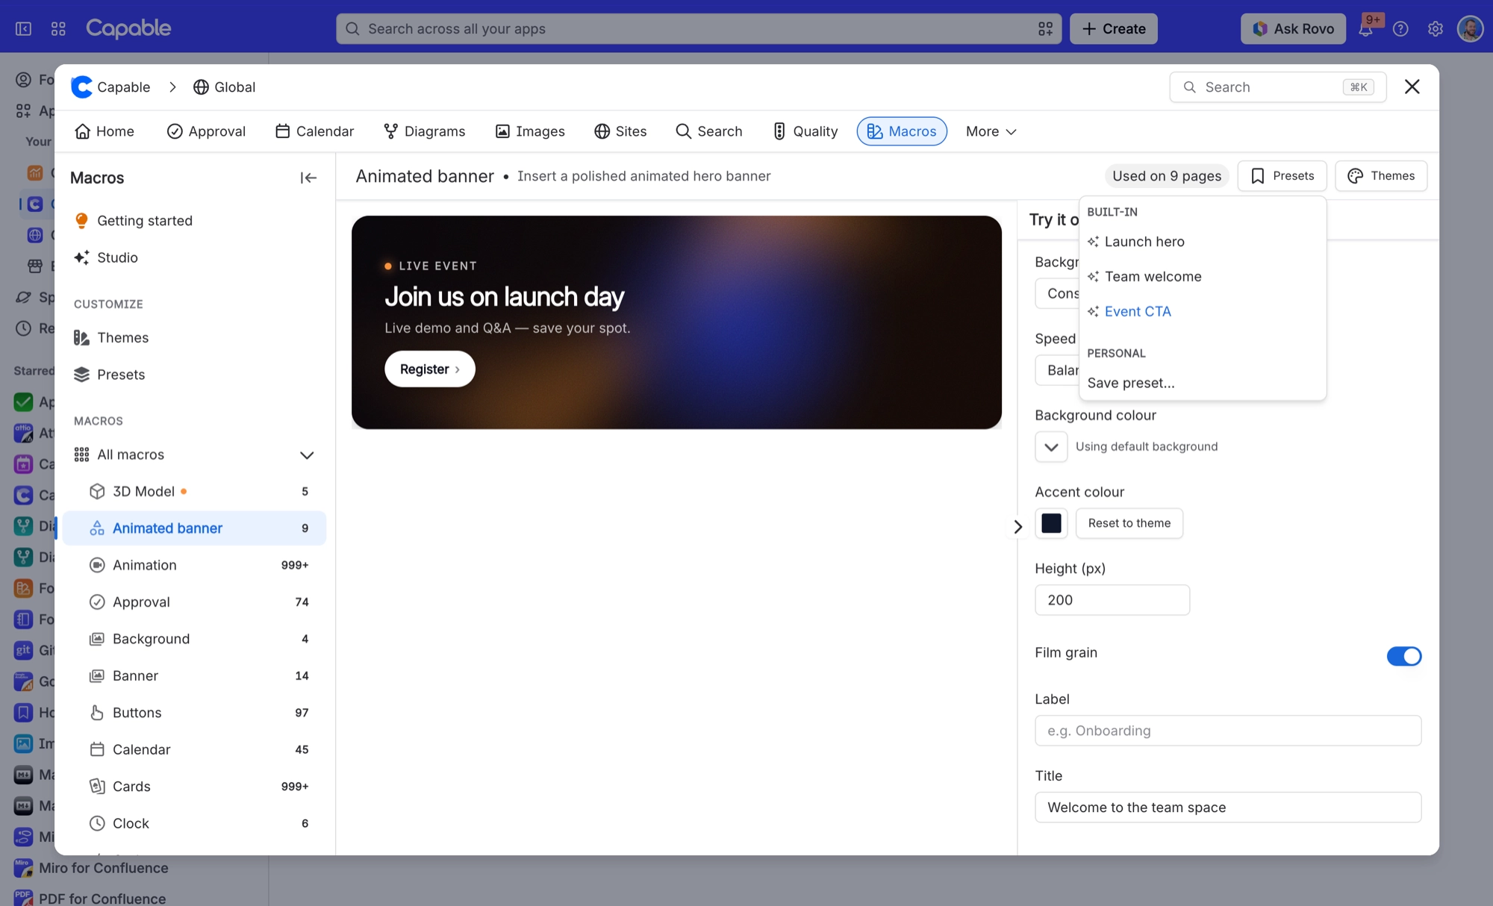The image size is (1493, 906).
Task: Open the Background colour dropdown arrow
Action: pos(1051,447)
